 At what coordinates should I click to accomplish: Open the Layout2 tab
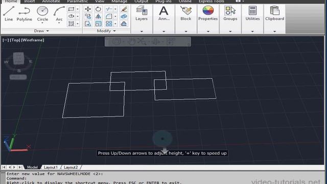(x=71, y=167)
